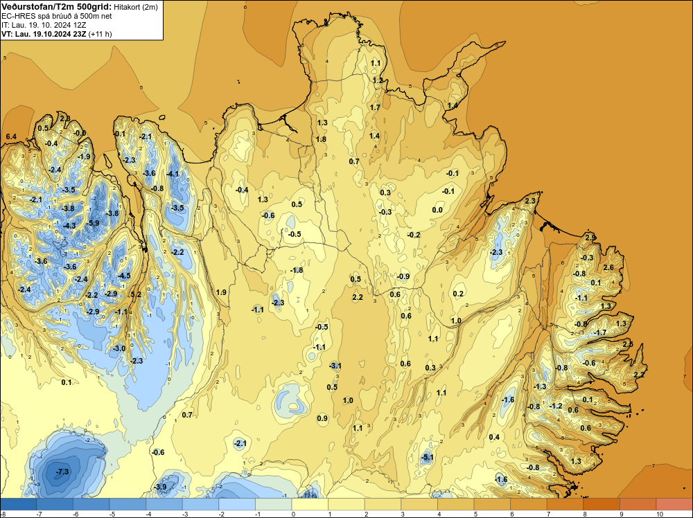The image size is (693, 518).
Task: Click the 'IT: Lau. 19. 10. 2024 12Z' line
Action: pos(43,25)
